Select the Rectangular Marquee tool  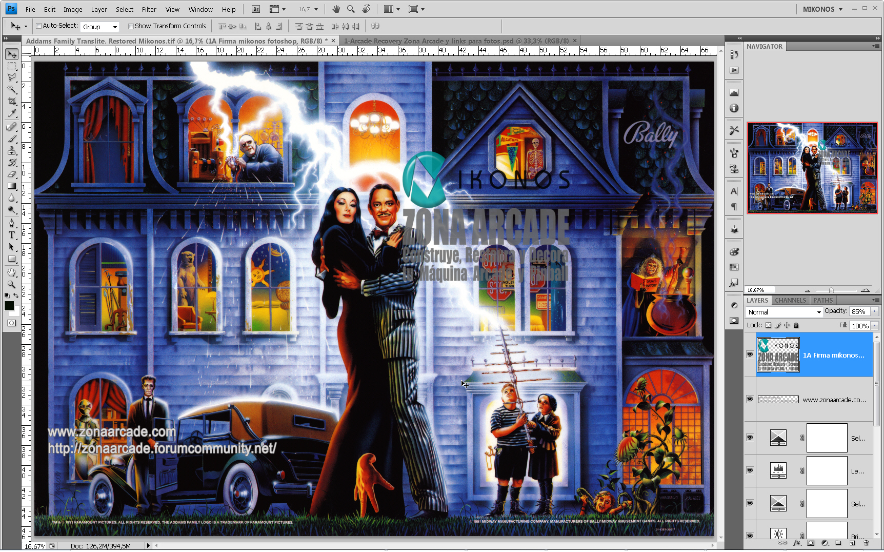coord(12,66)
